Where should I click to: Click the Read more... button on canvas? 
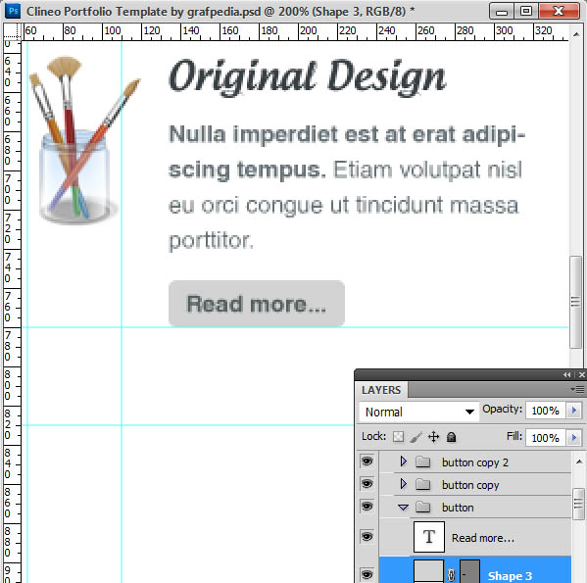(257, 304)
